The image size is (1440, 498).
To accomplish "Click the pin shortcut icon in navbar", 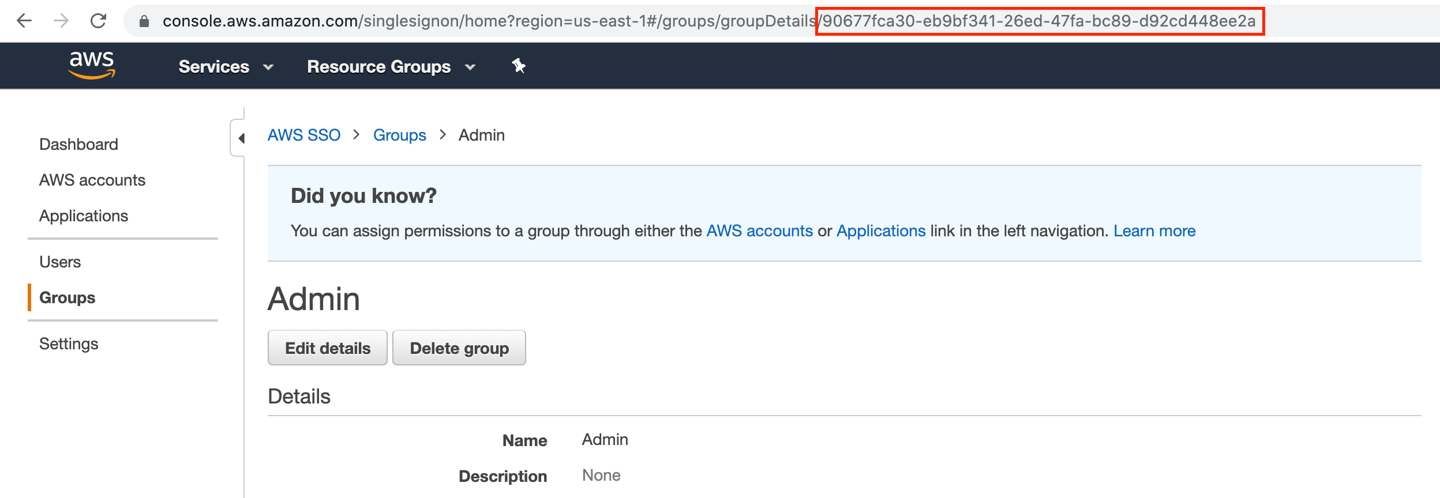I will pos(519,66).
